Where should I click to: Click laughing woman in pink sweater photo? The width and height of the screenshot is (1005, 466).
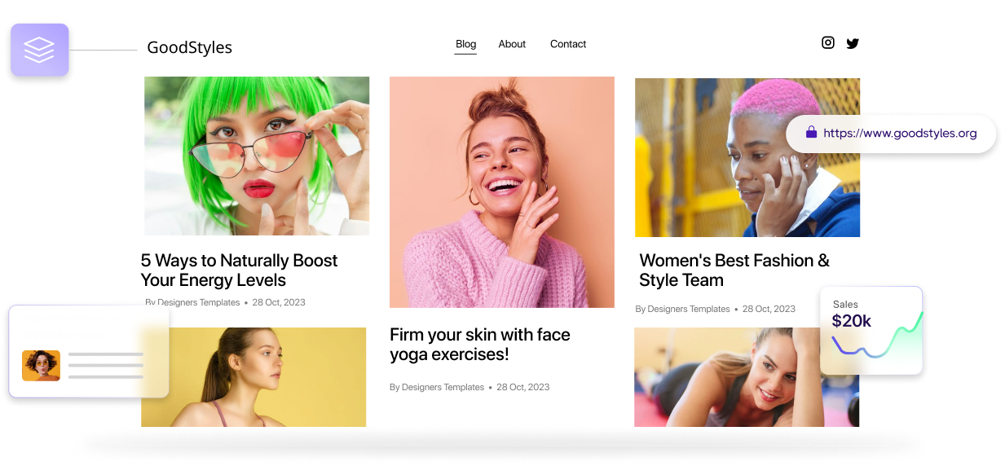pos(502,192)
